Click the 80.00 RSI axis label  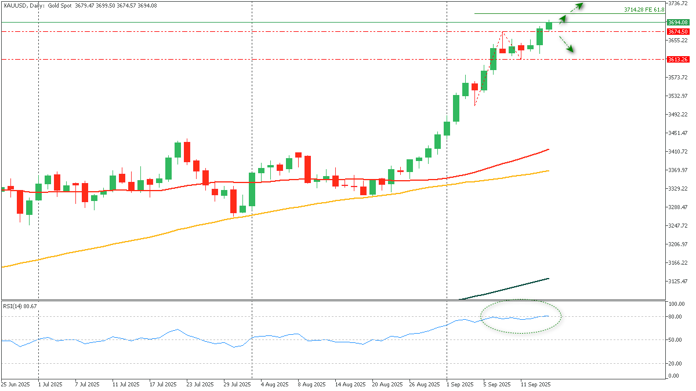[x=675, y=316]
